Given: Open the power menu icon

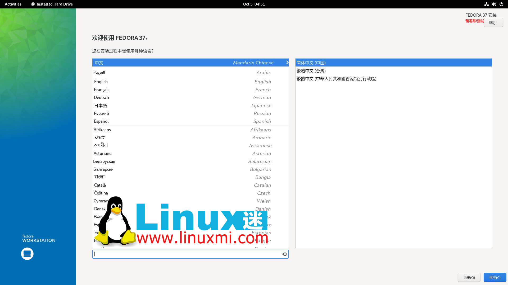Looking at the screenshot, I should pyautogui.click(x=501, y=4).
